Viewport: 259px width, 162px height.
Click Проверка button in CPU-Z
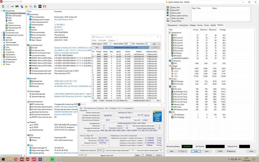coord(149,155)
